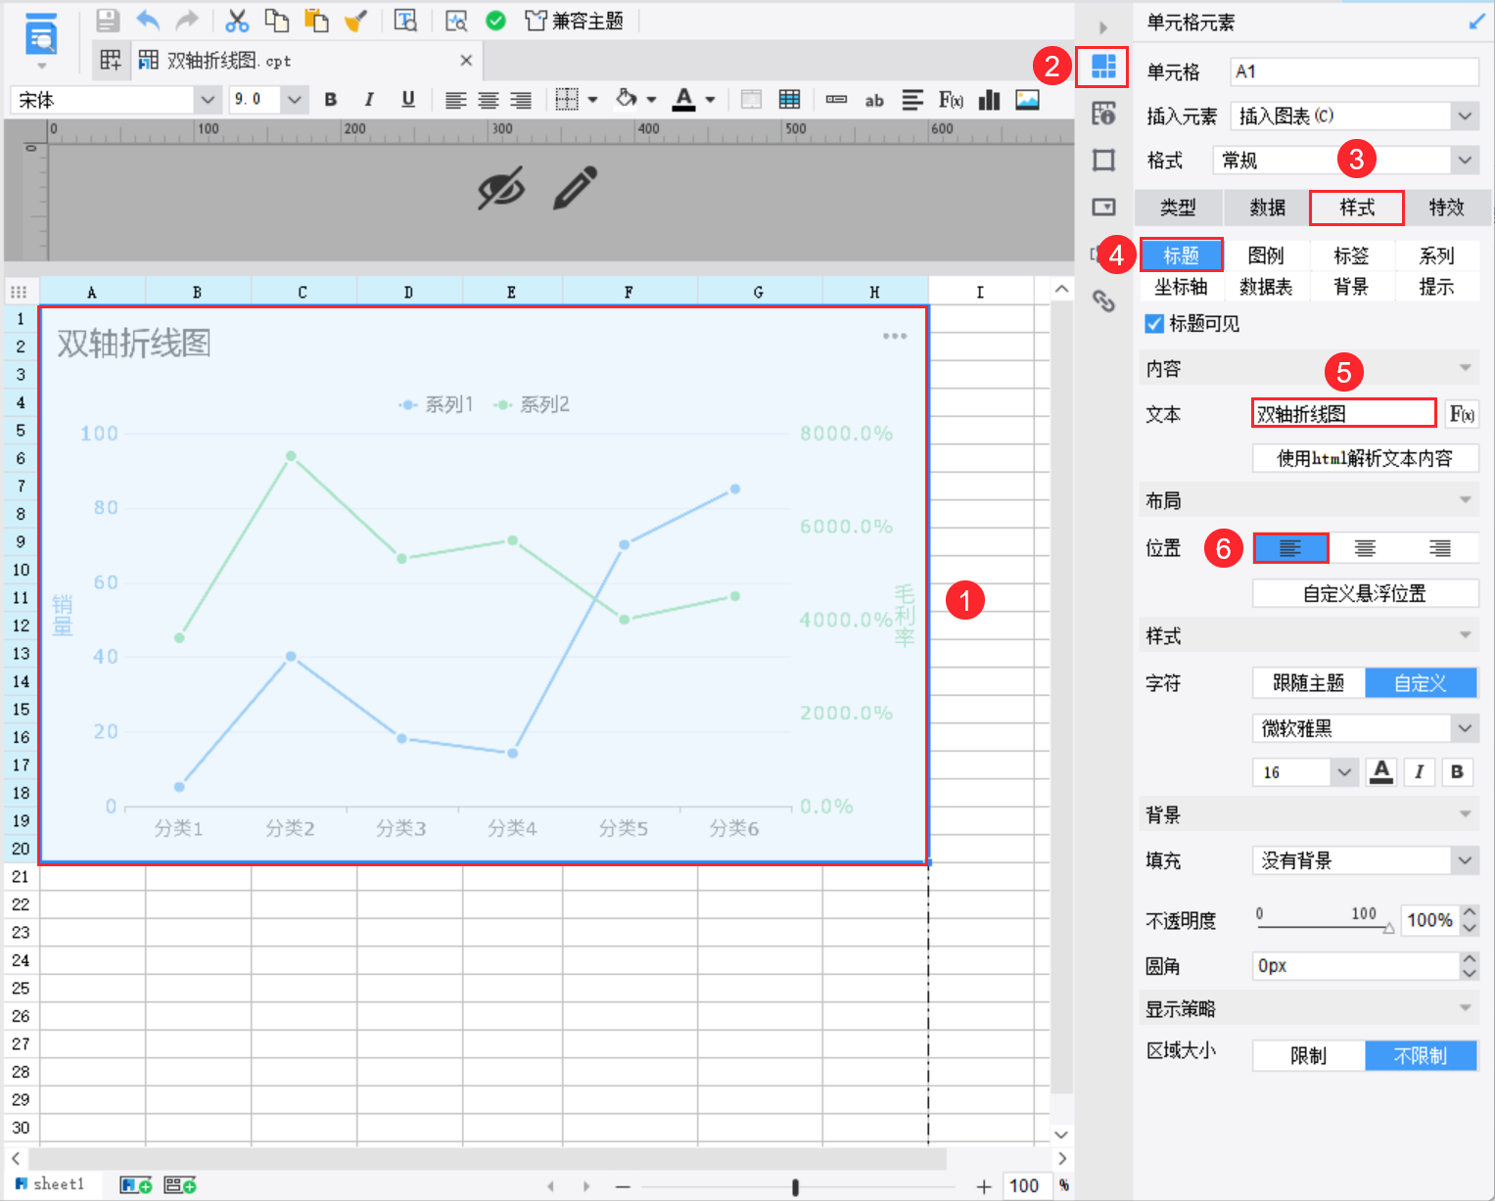Click the format painter brush icon

point(355,21)
